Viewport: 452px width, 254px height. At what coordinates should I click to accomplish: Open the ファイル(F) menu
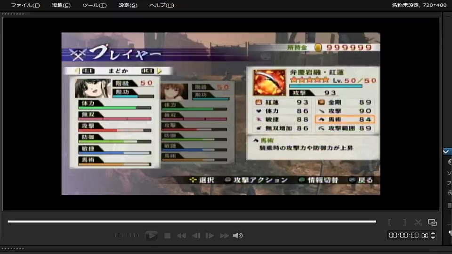click(x=25, y=5)
